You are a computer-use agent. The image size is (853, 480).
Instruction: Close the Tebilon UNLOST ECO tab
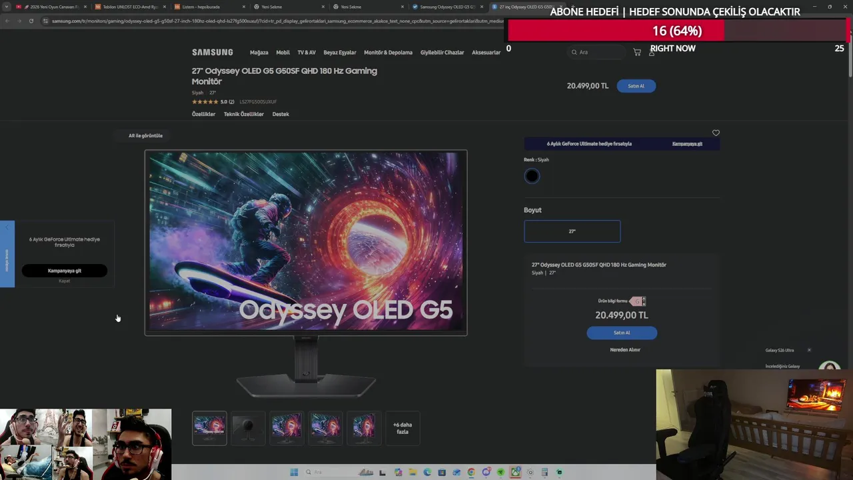[165, 7]
